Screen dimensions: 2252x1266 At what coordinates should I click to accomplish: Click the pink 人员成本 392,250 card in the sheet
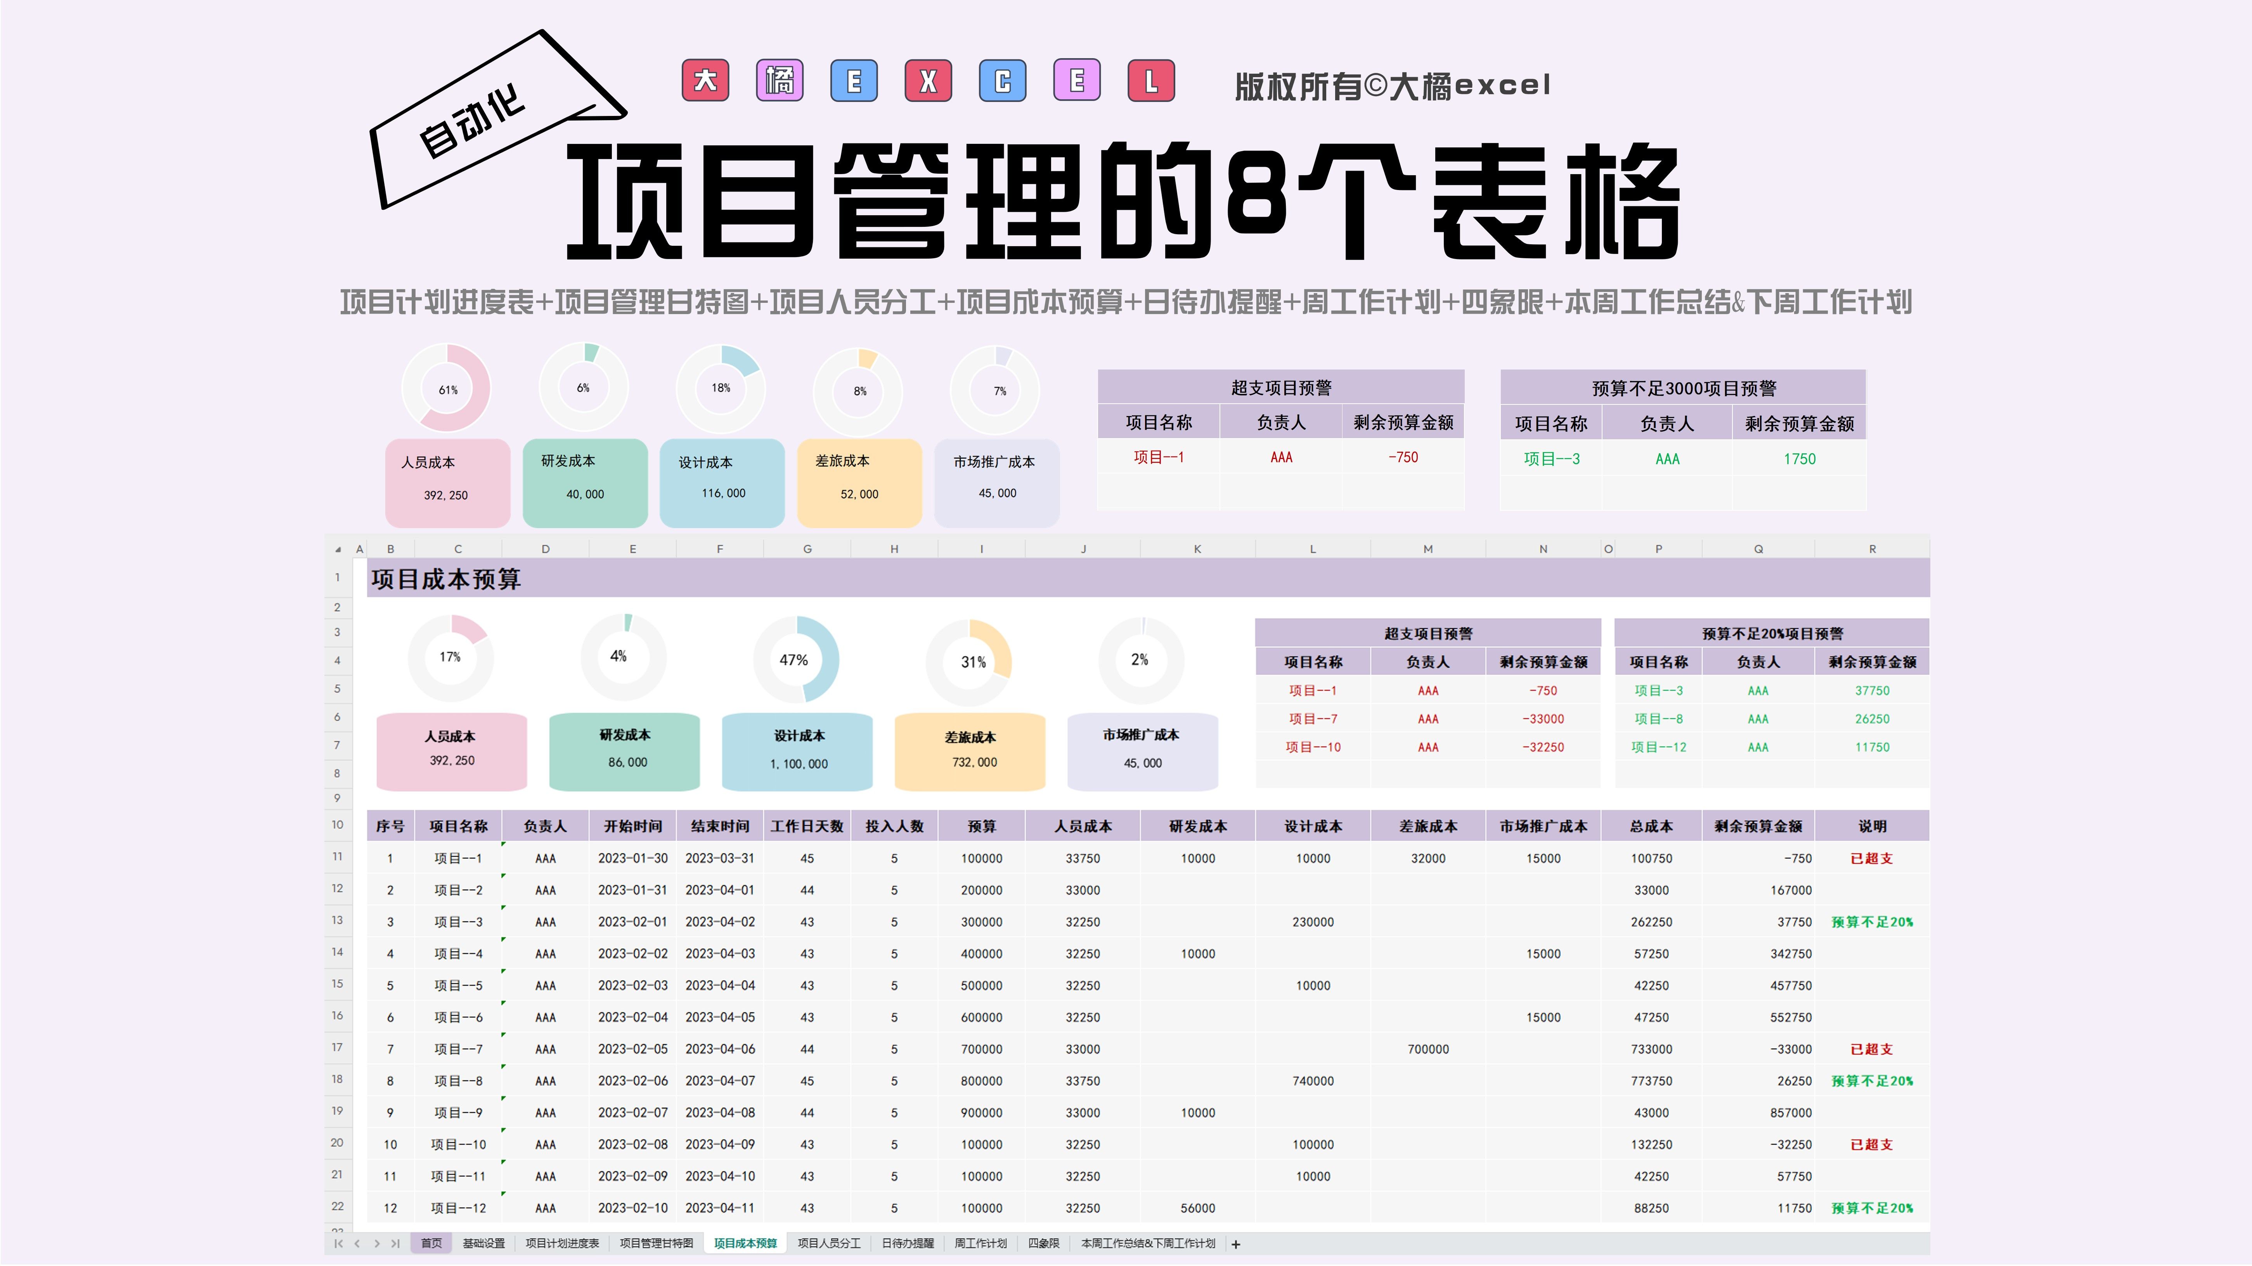(451, 751)
